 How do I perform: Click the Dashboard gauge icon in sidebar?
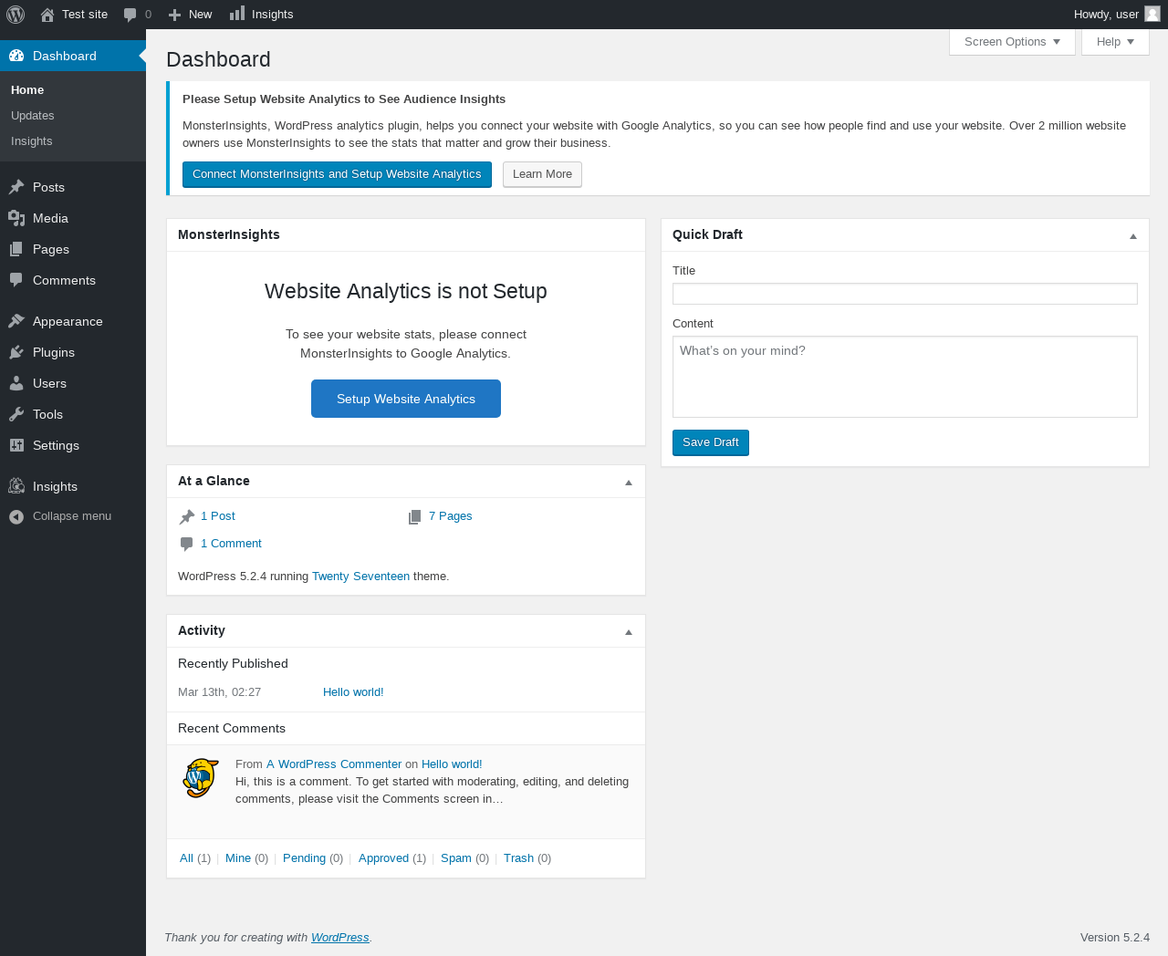coord(16,56)
